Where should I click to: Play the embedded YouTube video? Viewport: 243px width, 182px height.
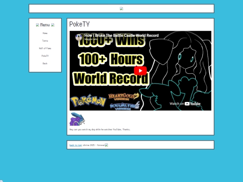140,71
